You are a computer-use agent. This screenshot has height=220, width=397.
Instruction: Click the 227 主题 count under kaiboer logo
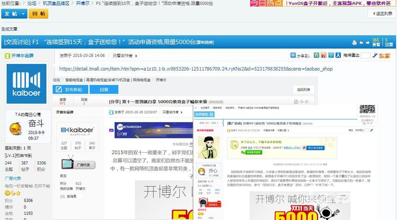(64, 143)
